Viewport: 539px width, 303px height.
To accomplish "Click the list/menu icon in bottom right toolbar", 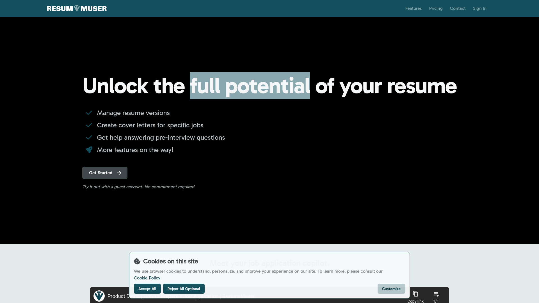I will [x=436, y=294].
